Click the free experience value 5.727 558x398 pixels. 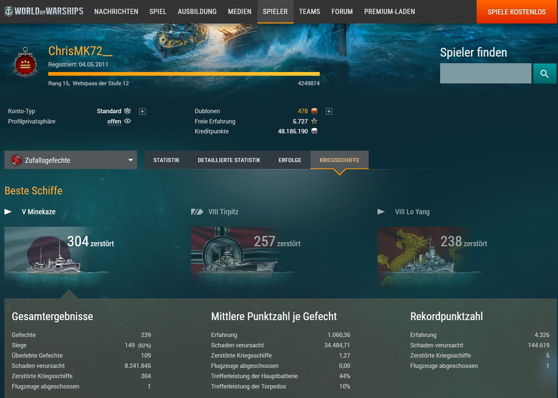[x=300, y=121]
